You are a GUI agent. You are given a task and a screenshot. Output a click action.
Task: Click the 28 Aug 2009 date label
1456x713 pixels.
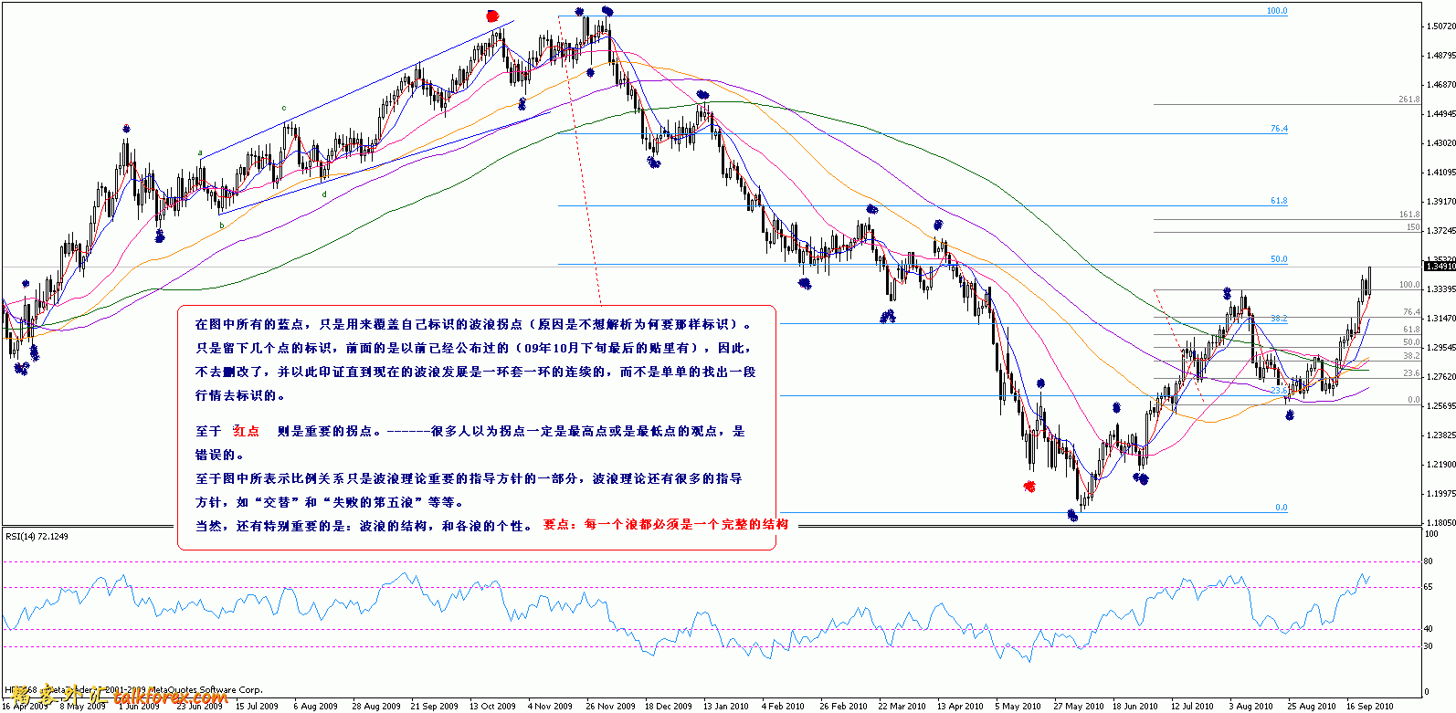click(376, 706)
